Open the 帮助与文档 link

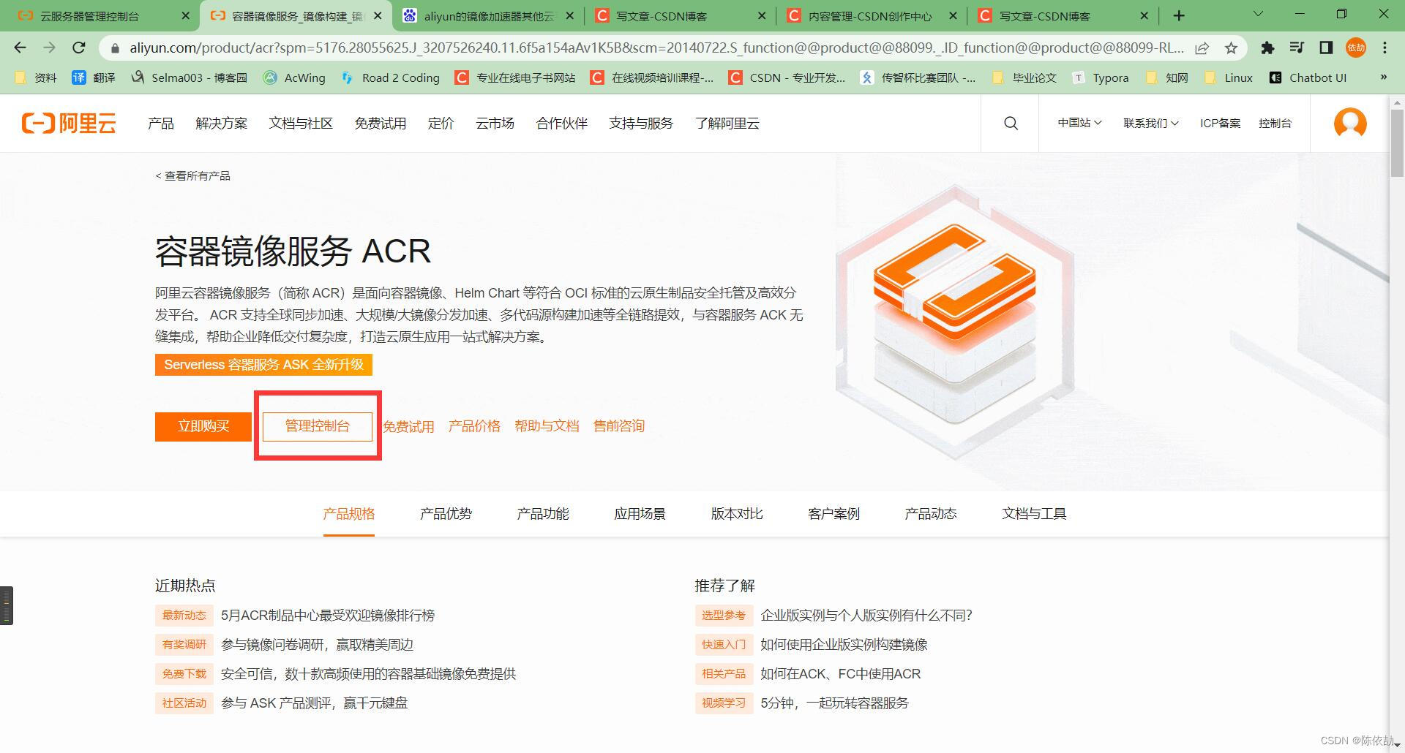[547, 426]
